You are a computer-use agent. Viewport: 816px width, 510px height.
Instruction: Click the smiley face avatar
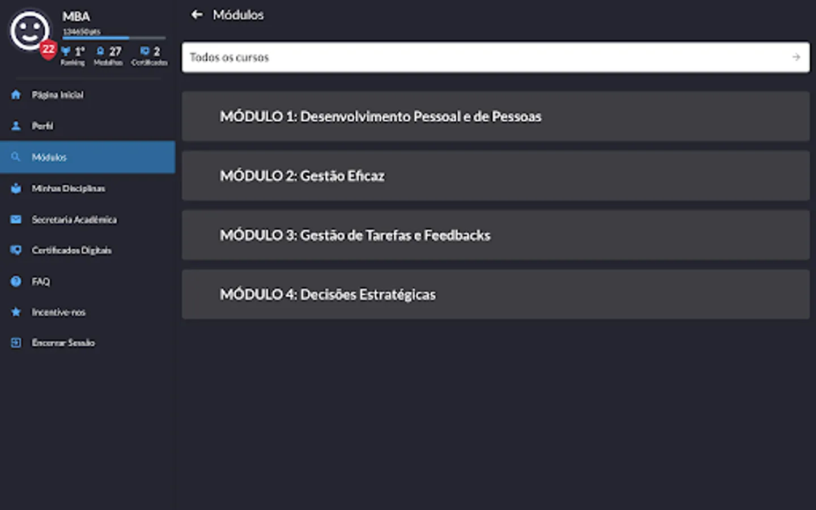29,31
